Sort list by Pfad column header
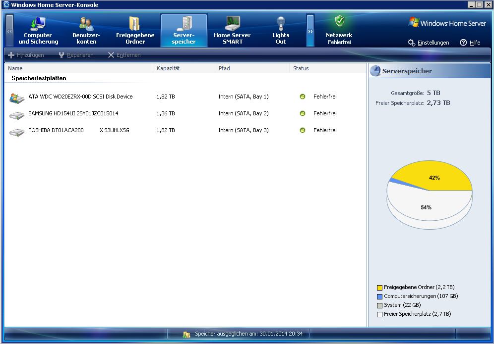The image size is (494, 344). [x=252, y=68]
